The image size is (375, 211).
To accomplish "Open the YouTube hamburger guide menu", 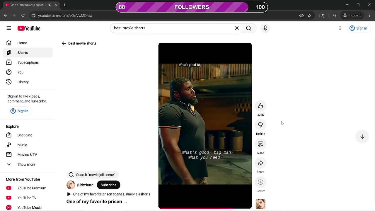I will (x=9, y=28).
